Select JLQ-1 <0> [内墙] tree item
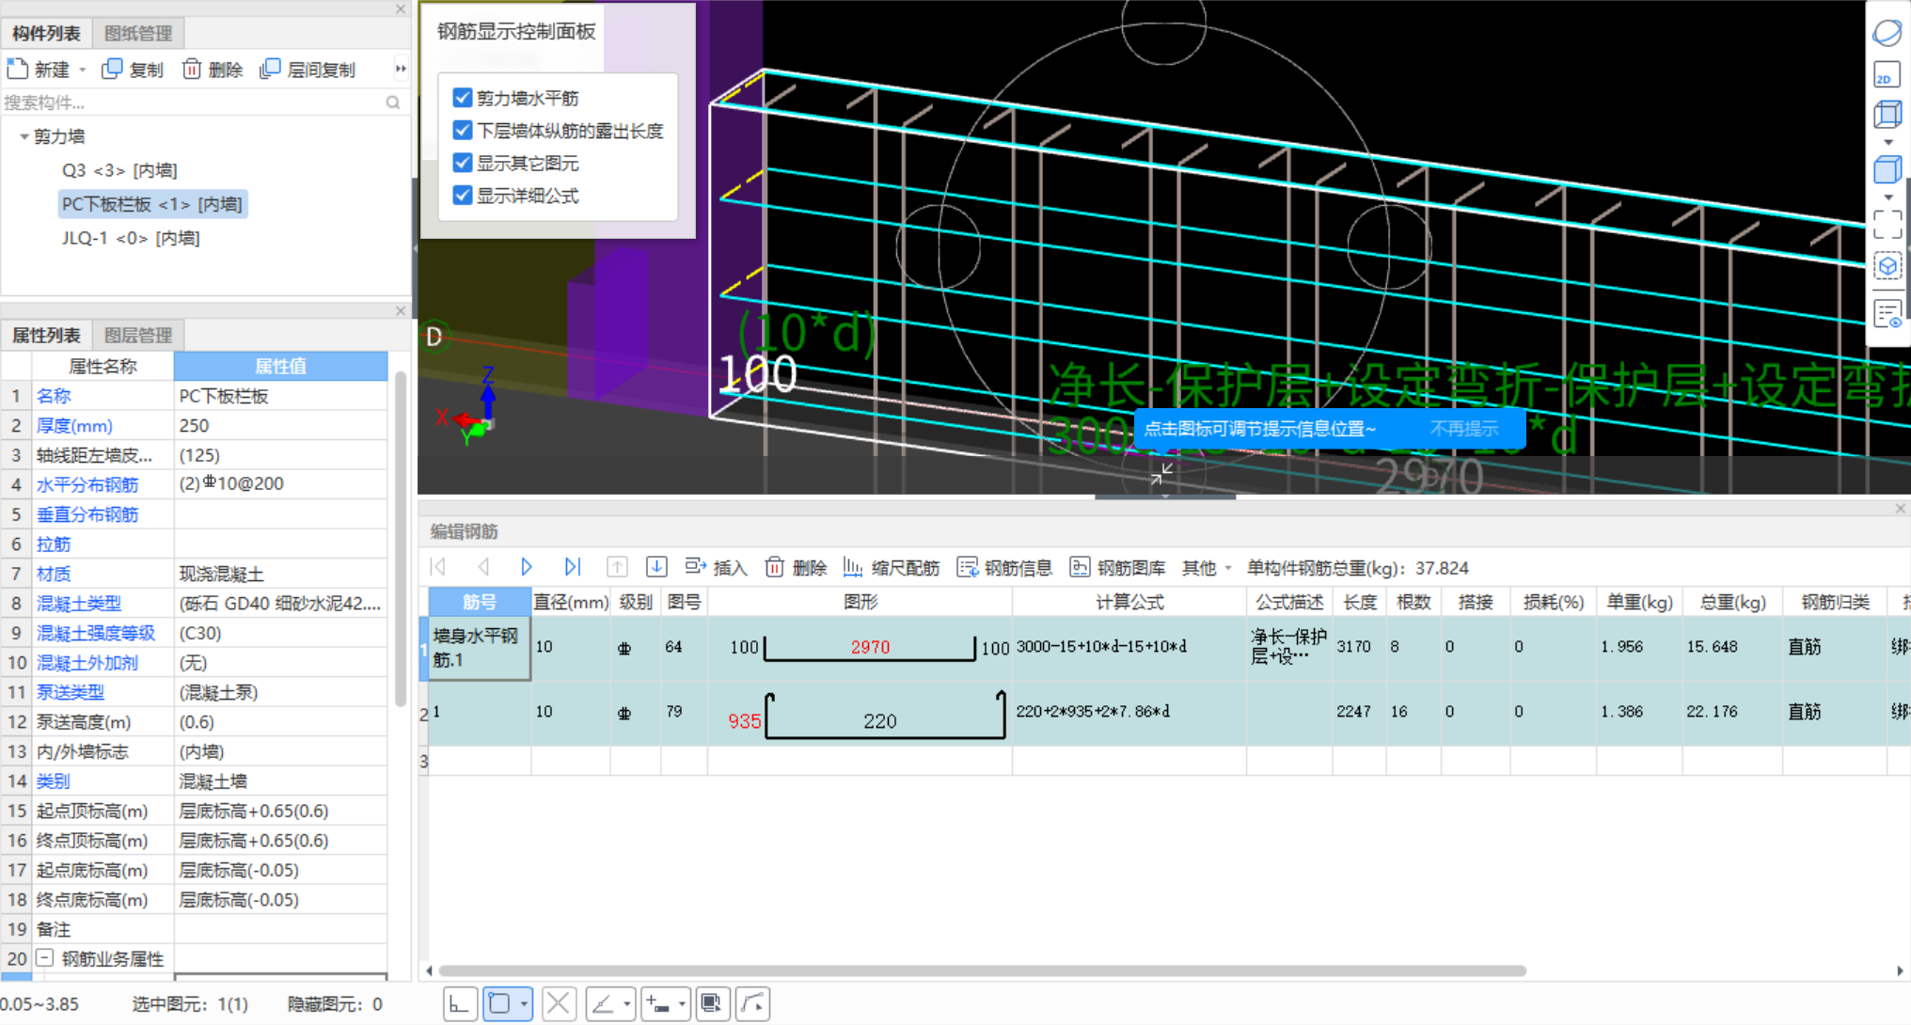Viewport: 1911px width, 1025px height. [131, 238]
